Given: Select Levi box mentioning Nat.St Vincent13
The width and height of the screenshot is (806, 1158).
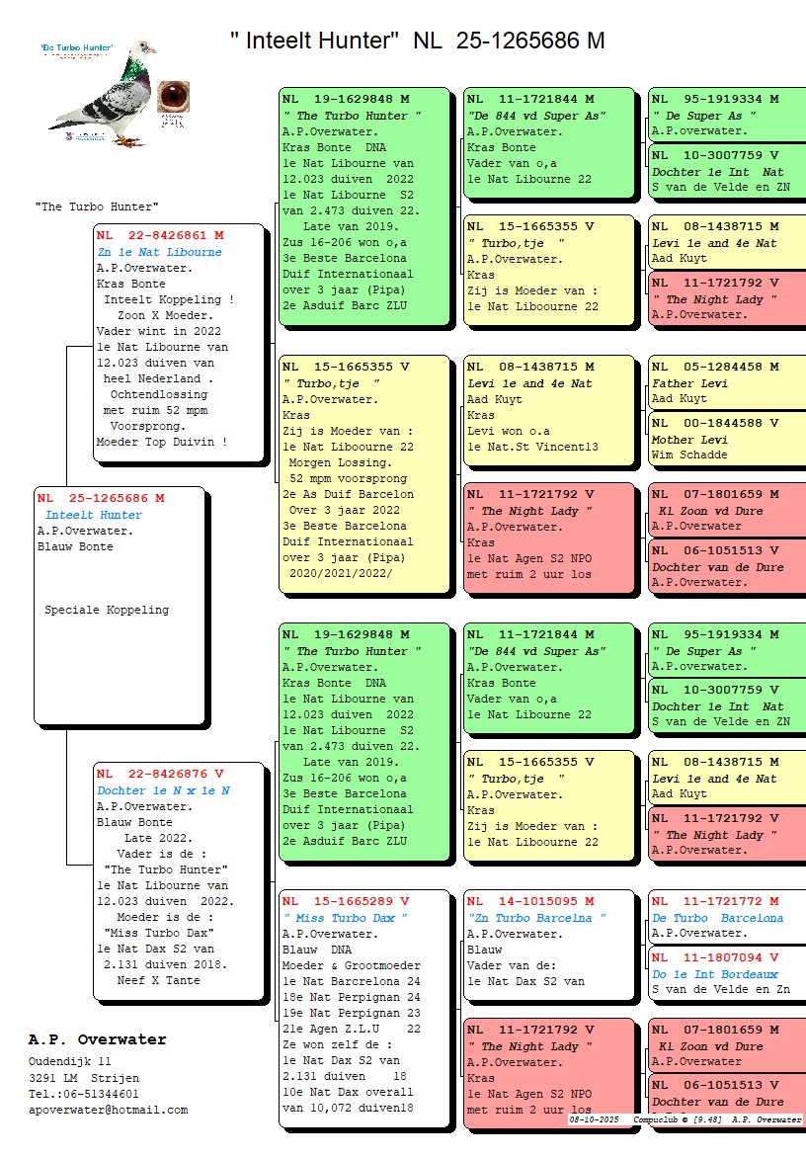Looking at the screenshot, I should coord(549,413).
